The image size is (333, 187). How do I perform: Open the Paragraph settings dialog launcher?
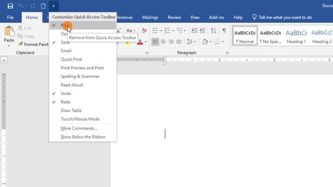pyautogui.click(x=227, y=53)
